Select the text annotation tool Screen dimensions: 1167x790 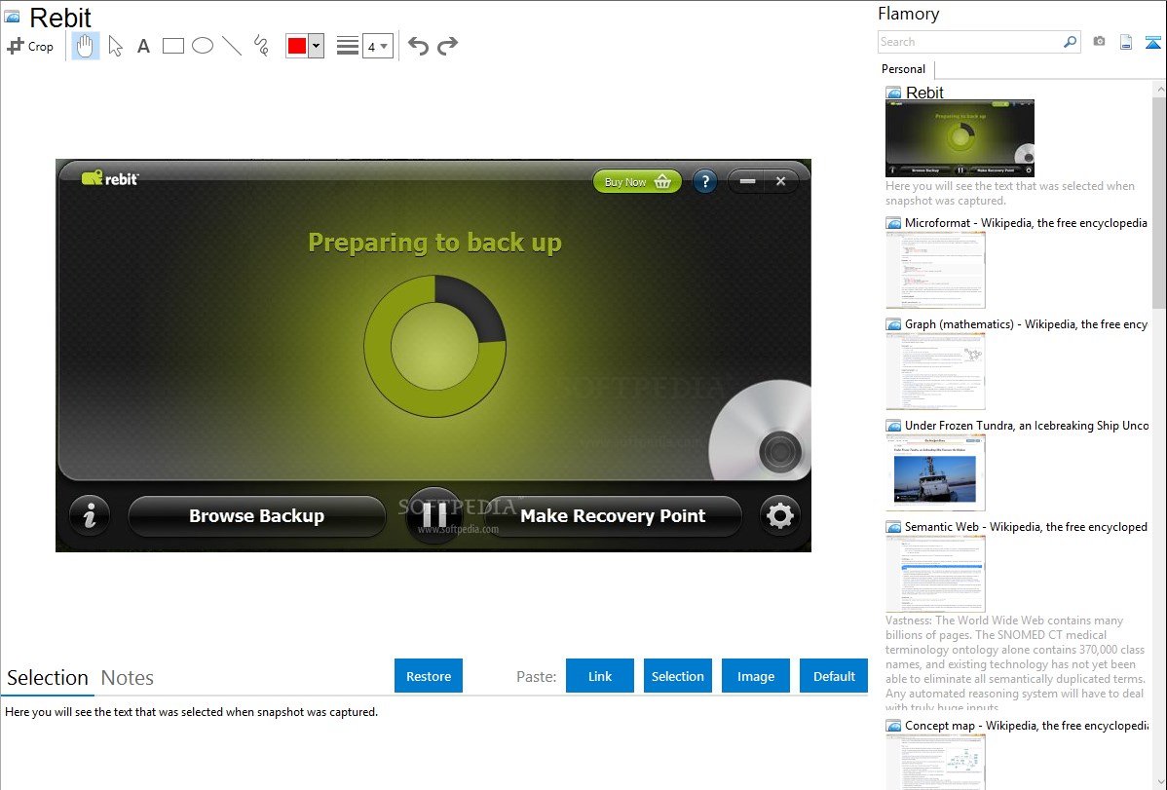click(143, 46)
